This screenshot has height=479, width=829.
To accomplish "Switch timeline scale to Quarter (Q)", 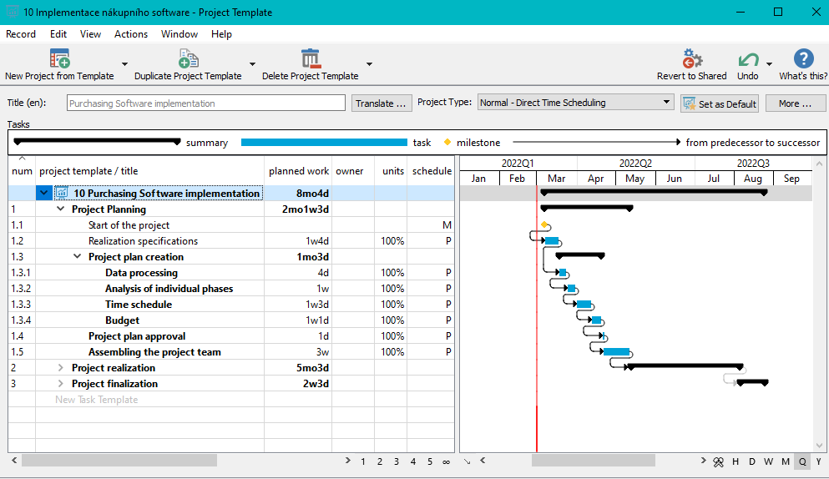I will pyautogui.click(x=802, y=461).
